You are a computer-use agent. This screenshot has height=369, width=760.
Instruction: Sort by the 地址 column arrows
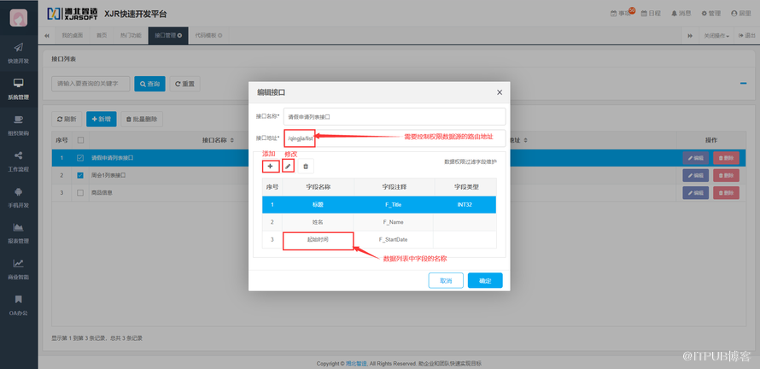pyautogui.click(x=525, y=140)
